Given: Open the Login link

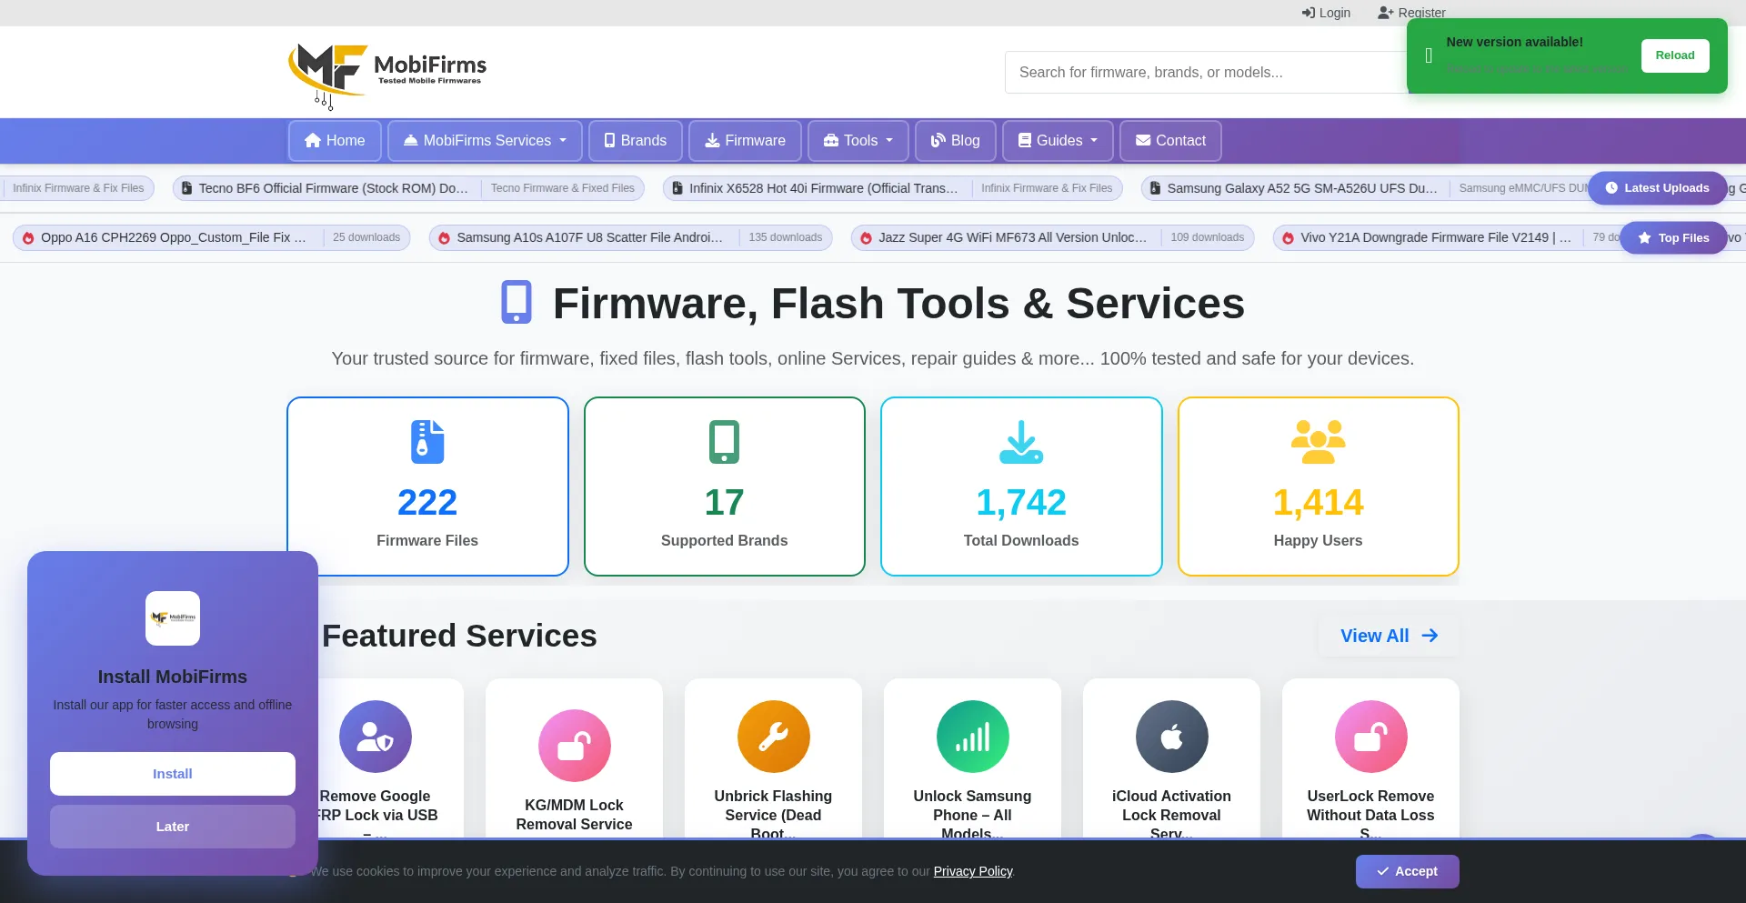Looking at the screenshot, I should 1326,13.
